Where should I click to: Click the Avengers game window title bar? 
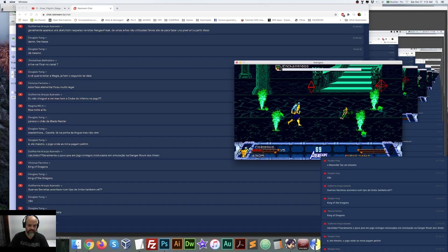318,62
